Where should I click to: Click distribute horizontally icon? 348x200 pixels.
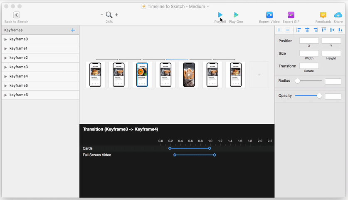point(279,30)
